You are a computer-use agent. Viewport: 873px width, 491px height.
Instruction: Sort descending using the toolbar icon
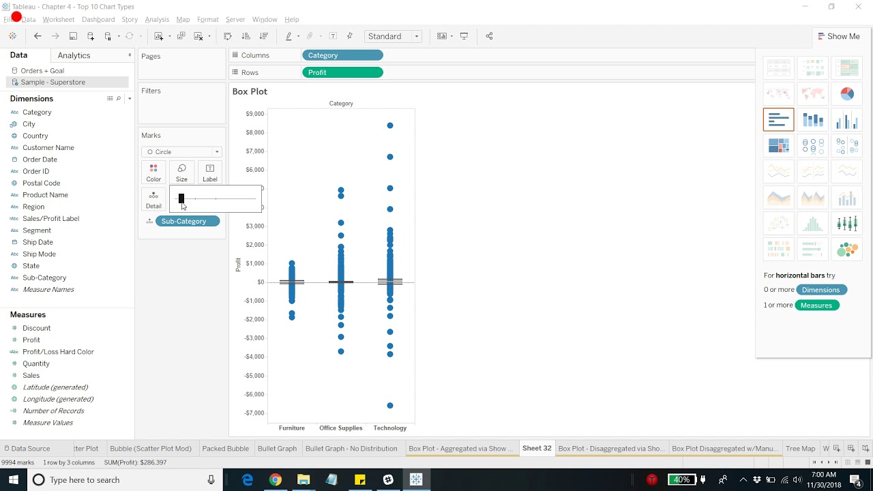coord(264,36)
